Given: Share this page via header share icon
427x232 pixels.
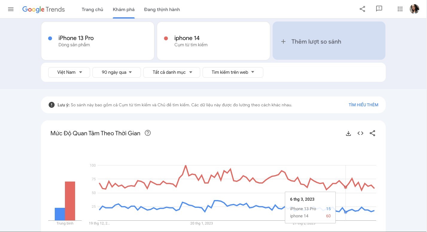Looking at the screenshot, I should [x=362, y=9].
